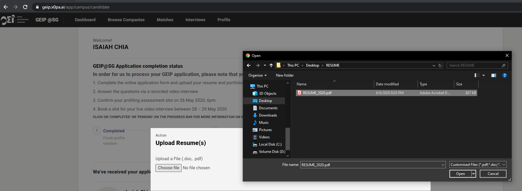This screenshot has height=191, width=522.
Task: Sort by Date modified column
Action: coord(396,84)
